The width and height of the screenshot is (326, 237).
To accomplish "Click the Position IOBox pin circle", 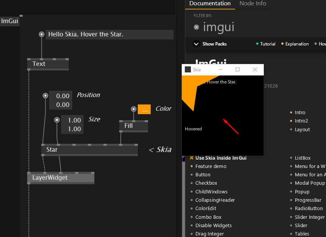I will point(45,96).
